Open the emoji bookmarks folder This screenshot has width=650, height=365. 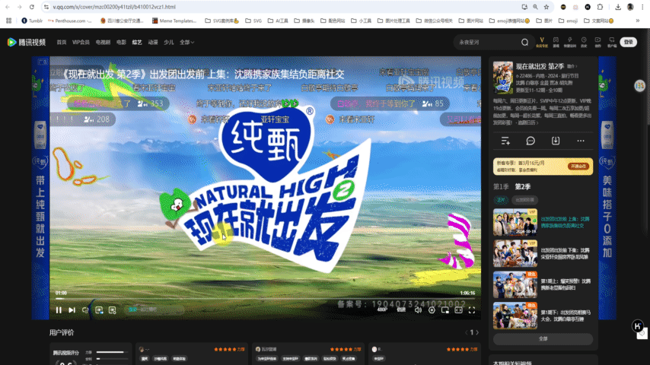(569, 21)
